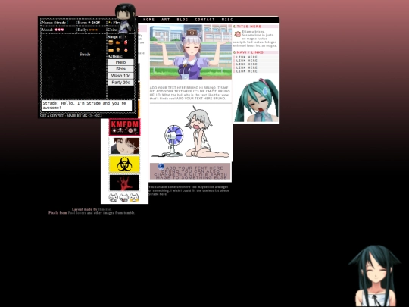Image resolution: width=409 pixels, height=307 pixels.
Task: Click the horse-girl shrugging banner image
Action: (x=191, y=52)
